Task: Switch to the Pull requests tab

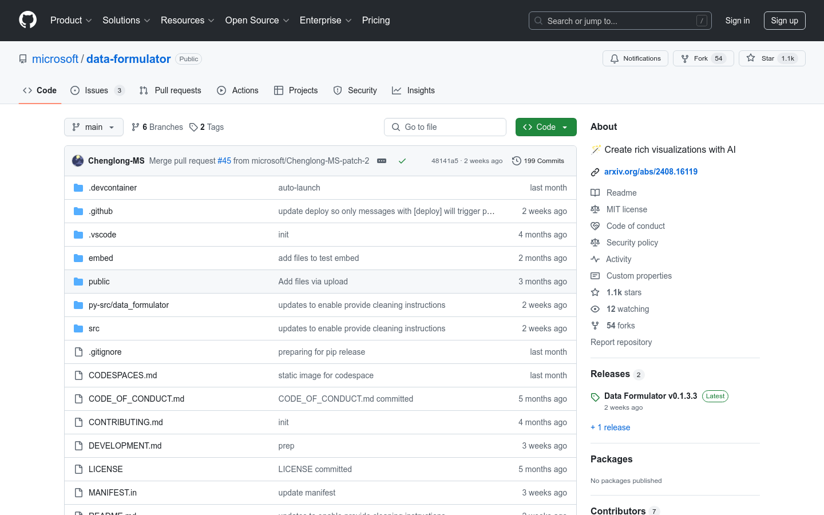Action: 171,90
